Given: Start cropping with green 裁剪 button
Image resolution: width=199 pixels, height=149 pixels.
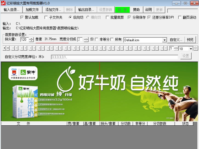Looking at the screenshot, I should 122,10.
